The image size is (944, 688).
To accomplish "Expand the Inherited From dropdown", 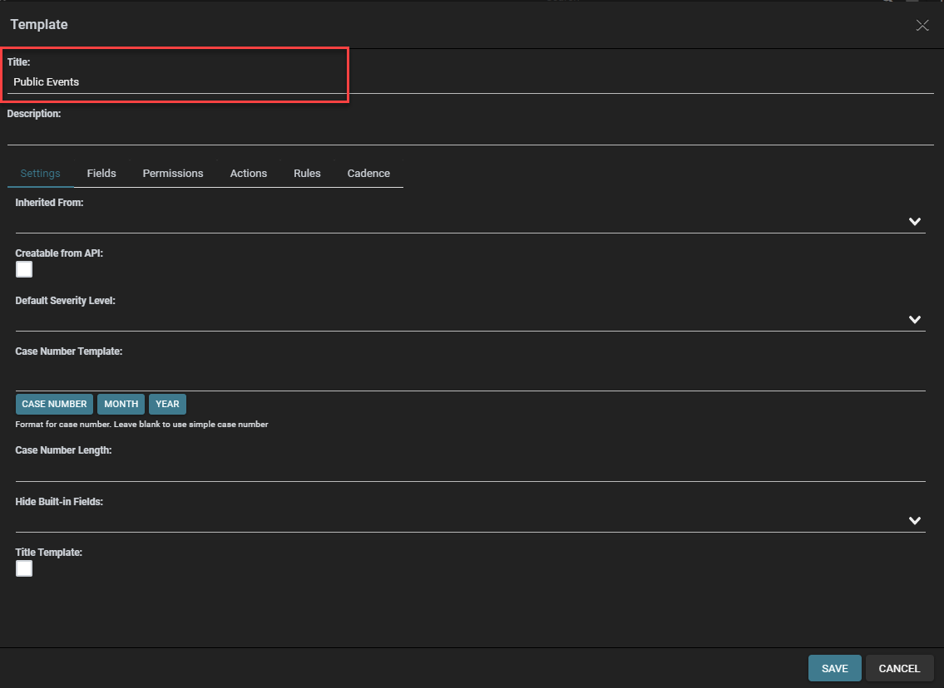I will point(470,221).
